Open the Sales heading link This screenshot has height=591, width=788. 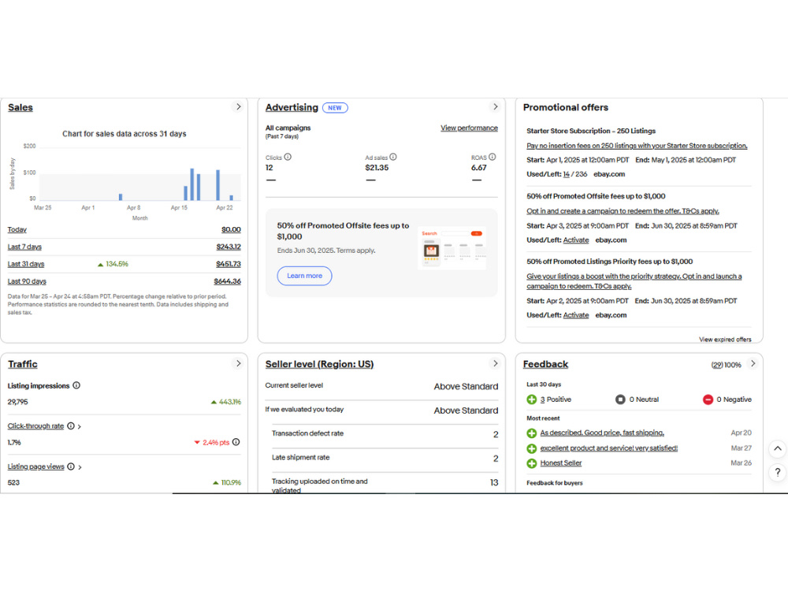click(20, 107)
